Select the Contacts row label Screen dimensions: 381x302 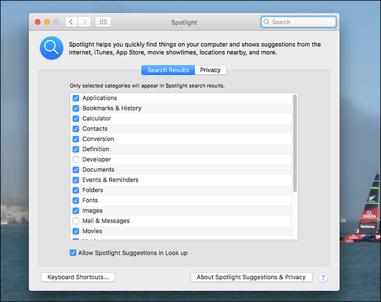click(x=95, y=128)
